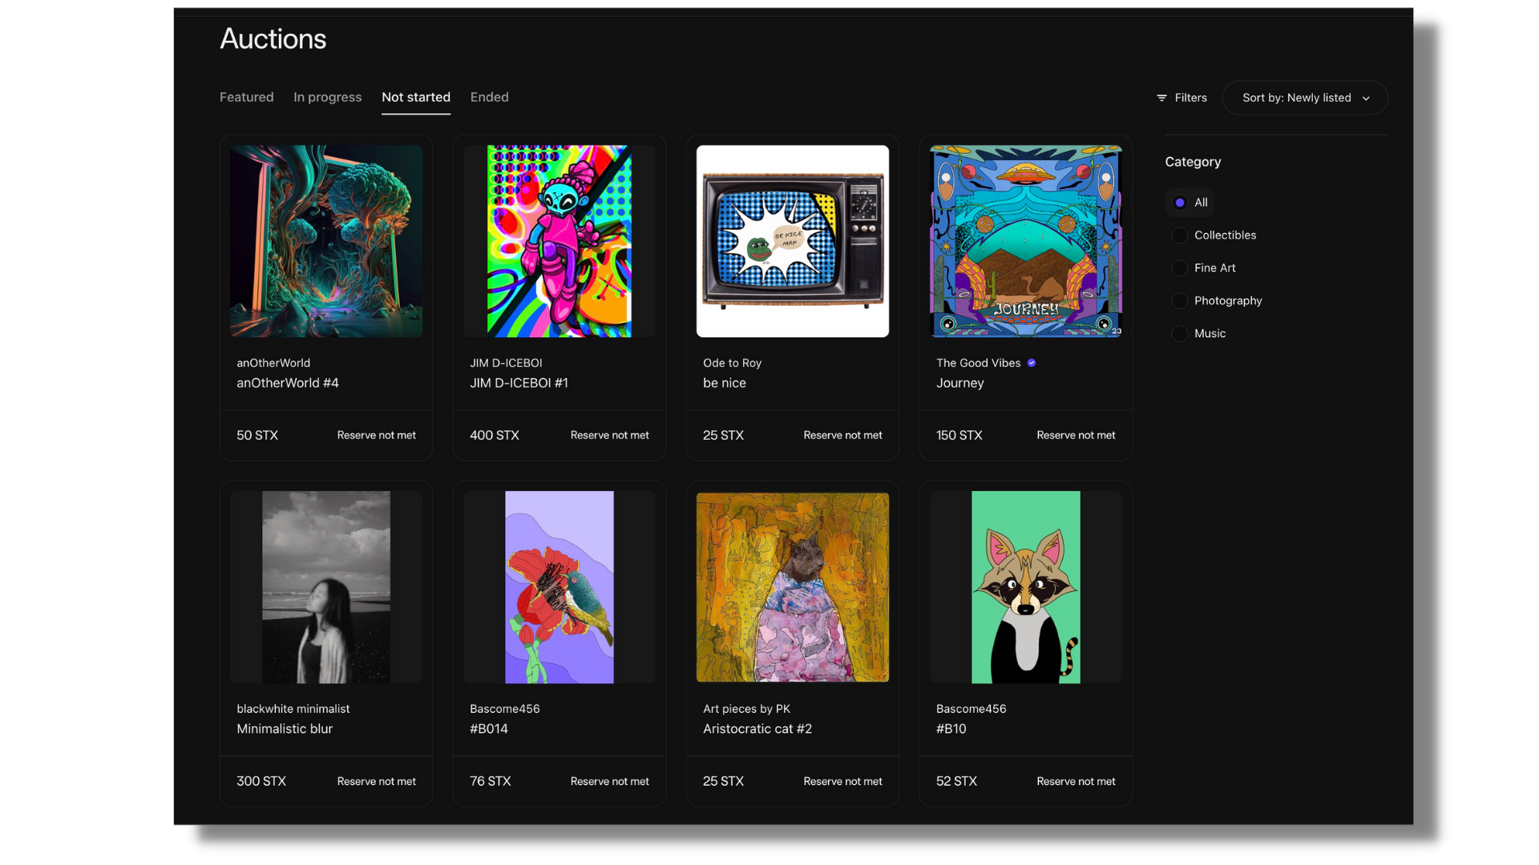Click the Journey title text

960,384
